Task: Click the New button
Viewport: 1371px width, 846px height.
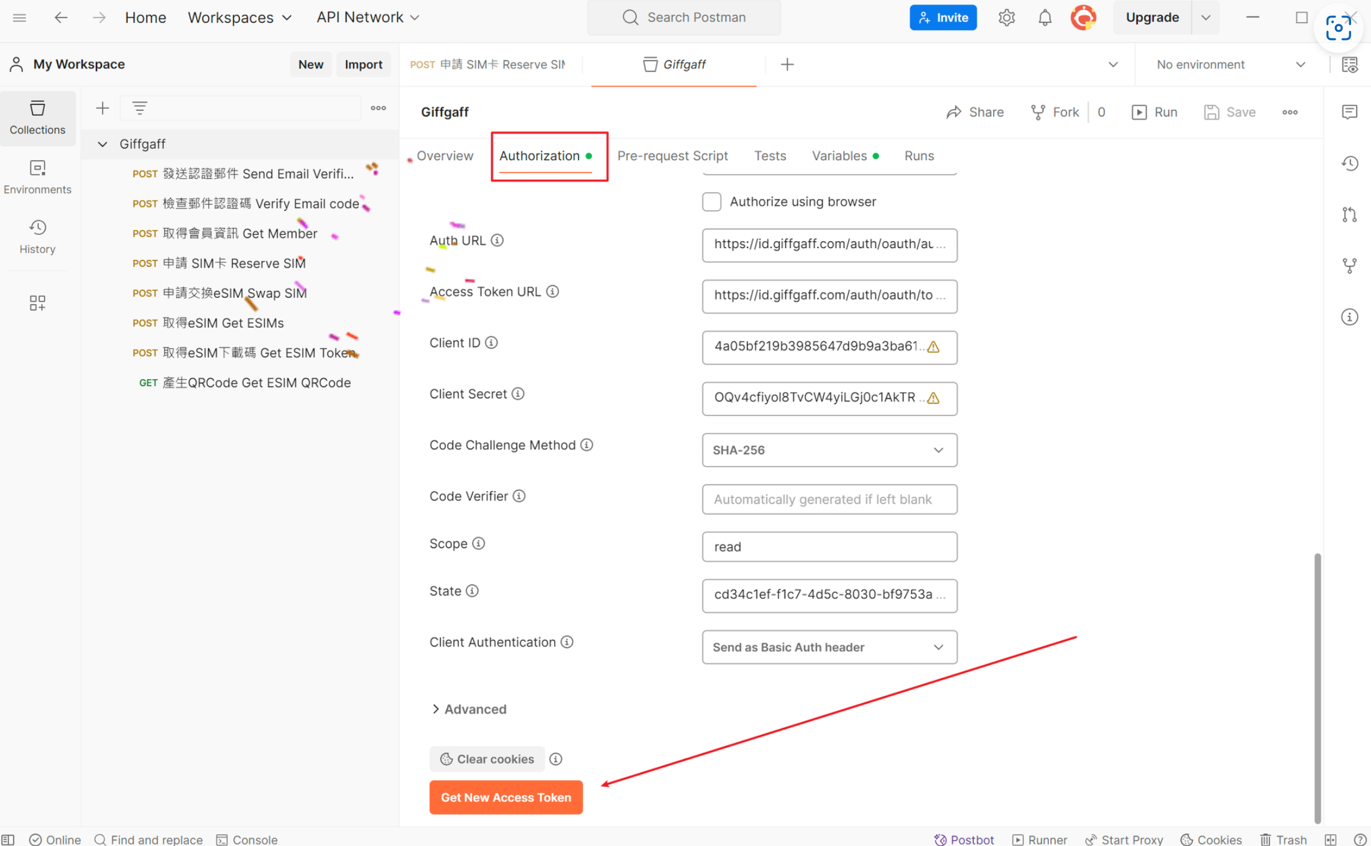Action: (x=310, y=64)
